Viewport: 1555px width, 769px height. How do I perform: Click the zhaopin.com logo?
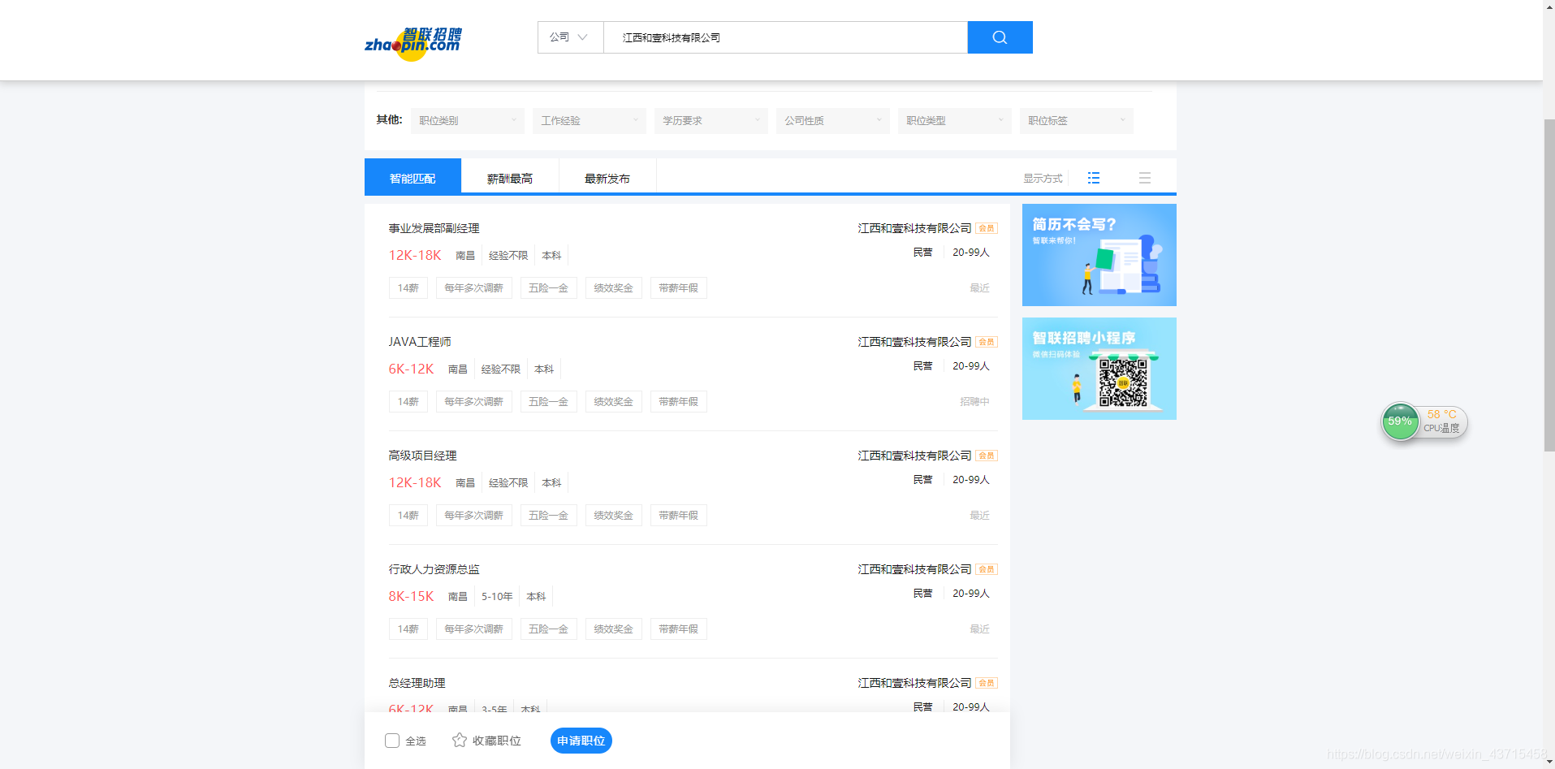(413, 43)
